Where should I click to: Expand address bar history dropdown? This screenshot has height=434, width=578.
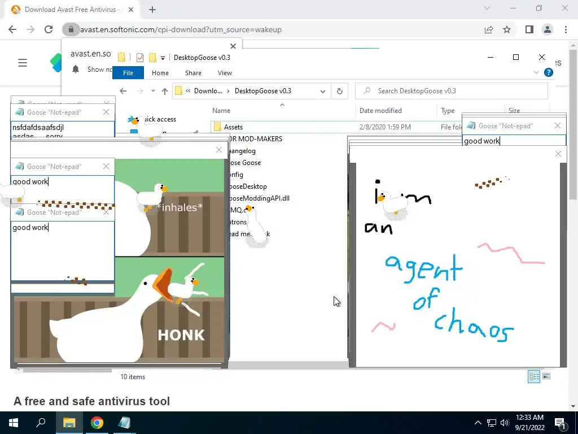[x=323, y=91]
